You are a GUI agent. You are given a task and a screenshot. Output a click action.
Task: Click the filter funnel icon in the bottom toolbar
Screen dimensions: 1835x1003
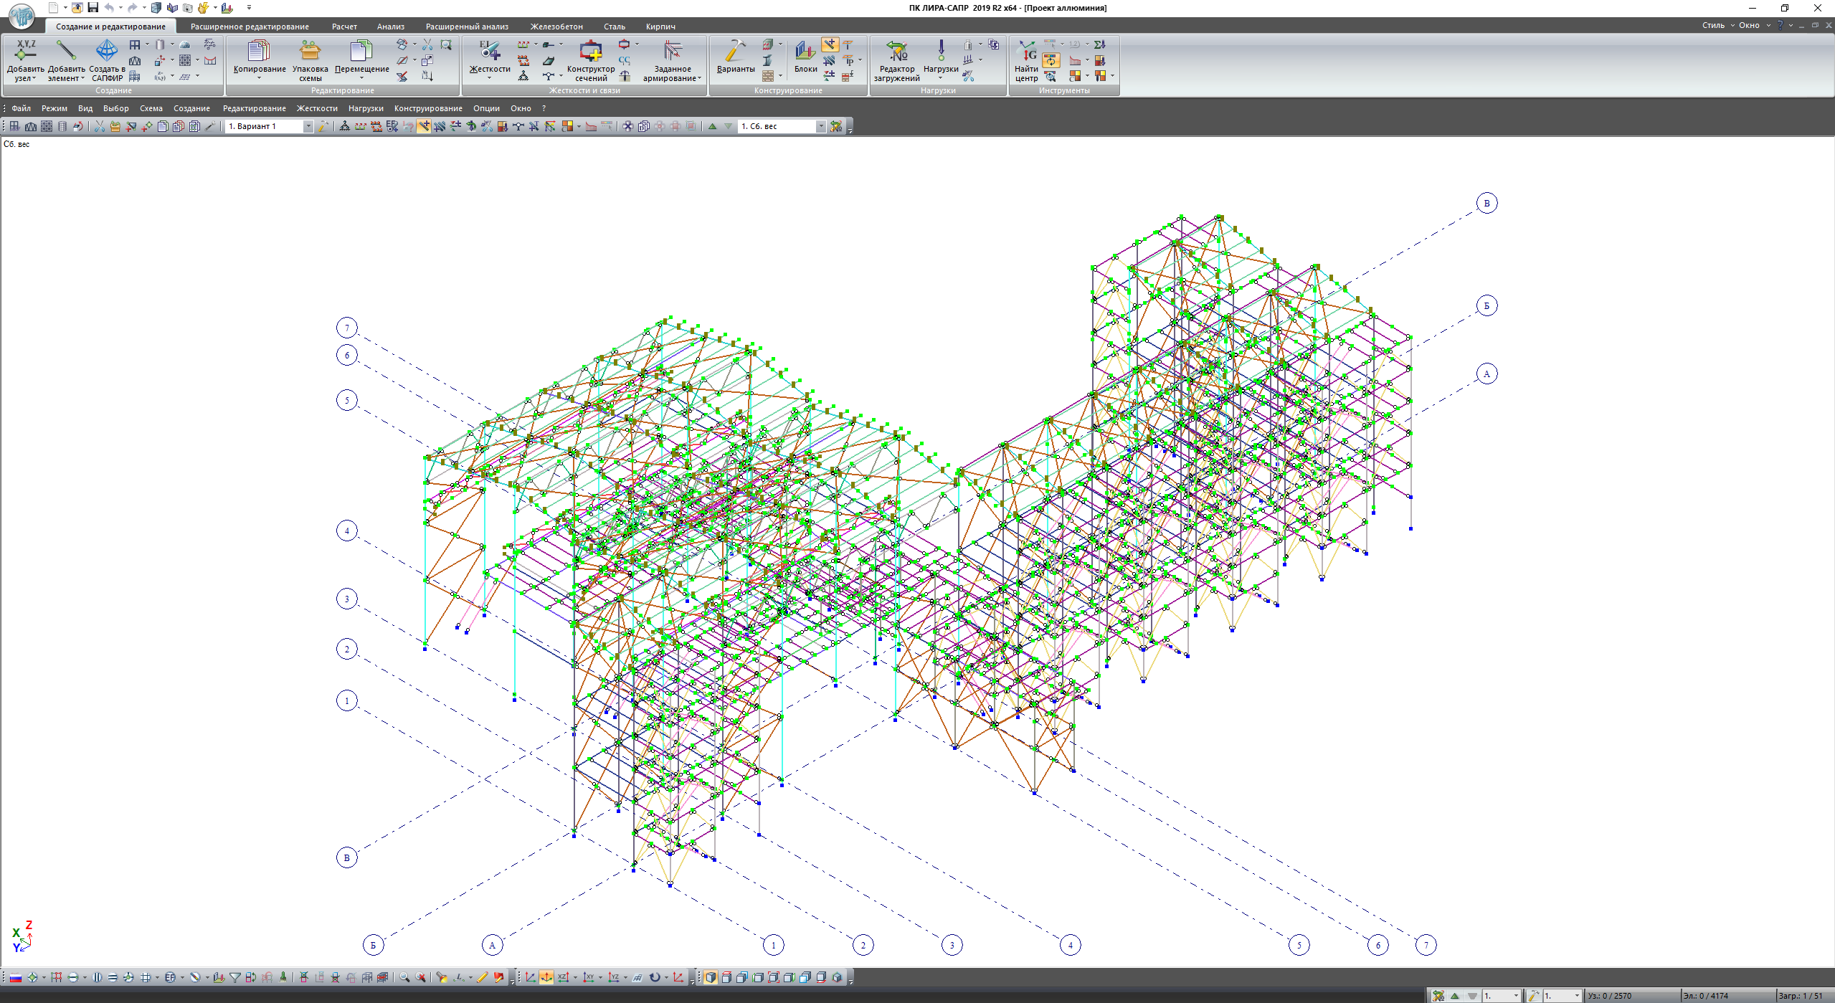[x=234, y=978]
